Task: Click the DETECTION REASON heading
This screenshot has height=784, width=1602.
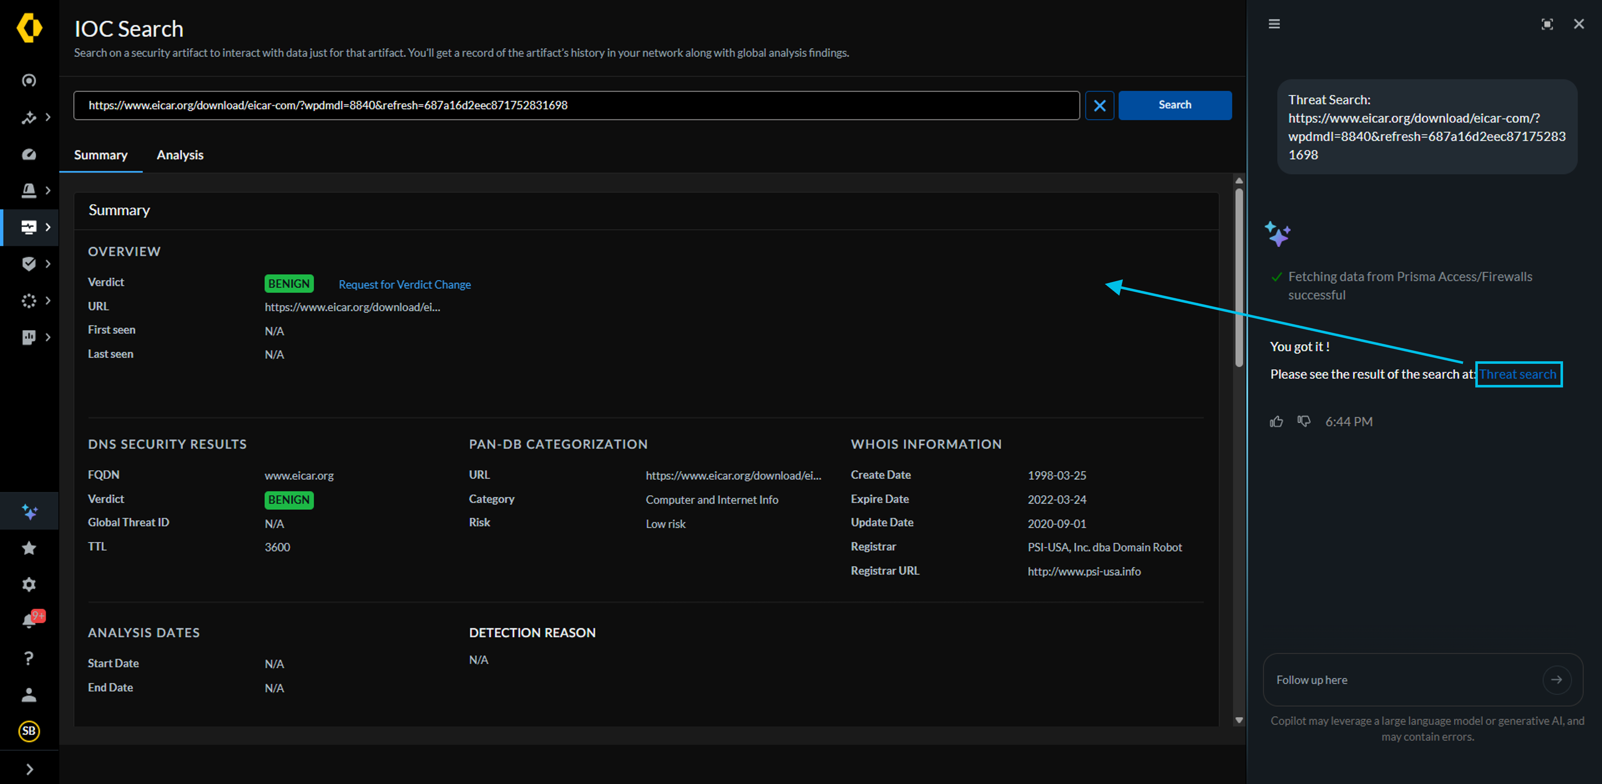Action: (x=532, y=633)
